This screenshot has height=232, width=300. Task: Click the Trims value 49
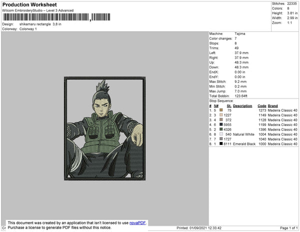point(236,48)
